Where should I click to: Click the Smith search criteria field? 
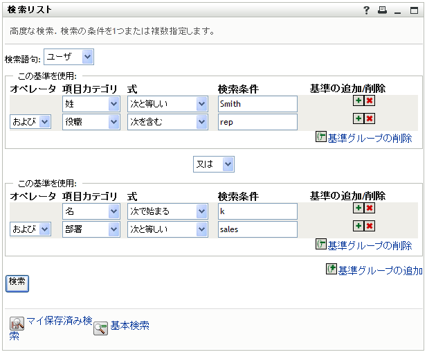[x=257, y=104]
